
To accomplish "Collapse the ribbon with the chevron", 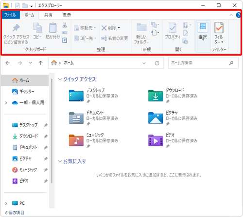I will pos(231,15).
